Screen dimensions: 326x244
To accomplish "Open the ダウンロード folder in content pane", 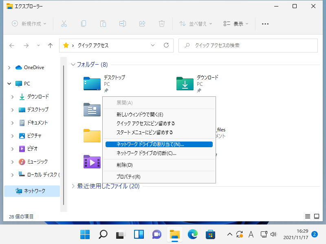I will tap(185, 83).
